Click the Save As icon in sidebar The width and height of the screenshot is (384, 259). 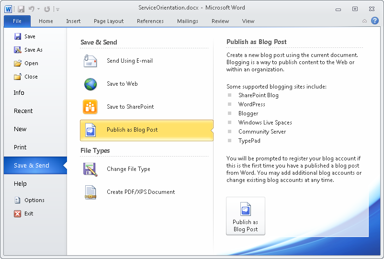tap(18, 50)
